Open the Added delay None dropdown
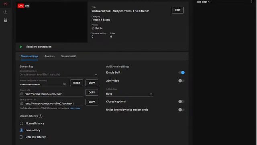The height and width of the screenshot is (145, 257). click(x=129, y=94)
